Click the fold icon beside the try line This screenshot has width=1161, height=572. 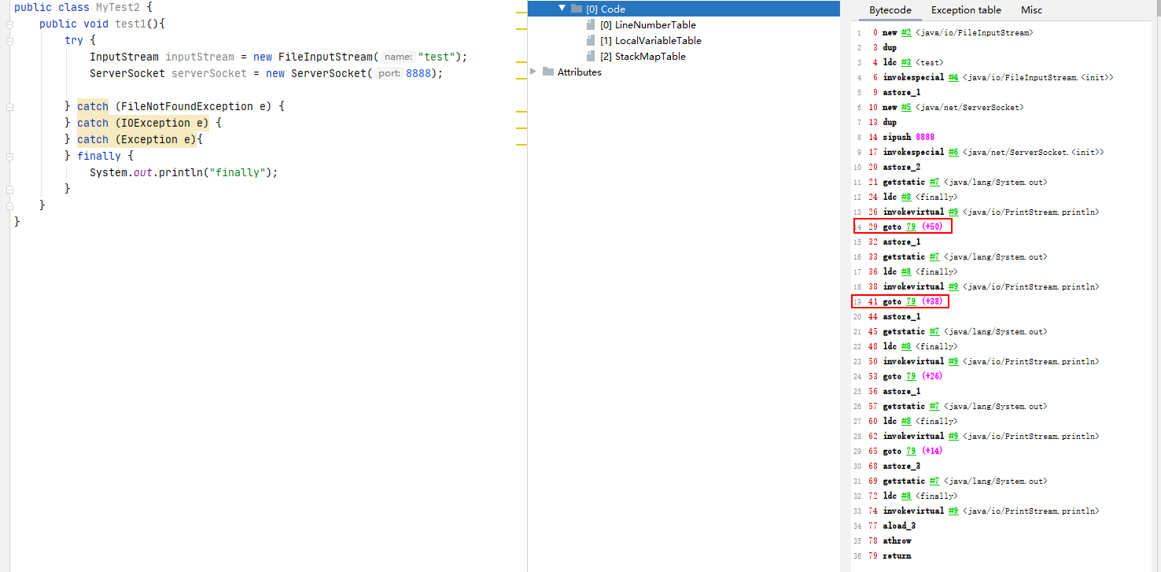(x=9, y=41)
